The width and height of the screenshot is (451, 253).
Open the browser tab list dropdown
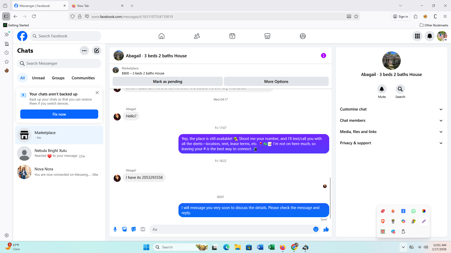[400, 6]
